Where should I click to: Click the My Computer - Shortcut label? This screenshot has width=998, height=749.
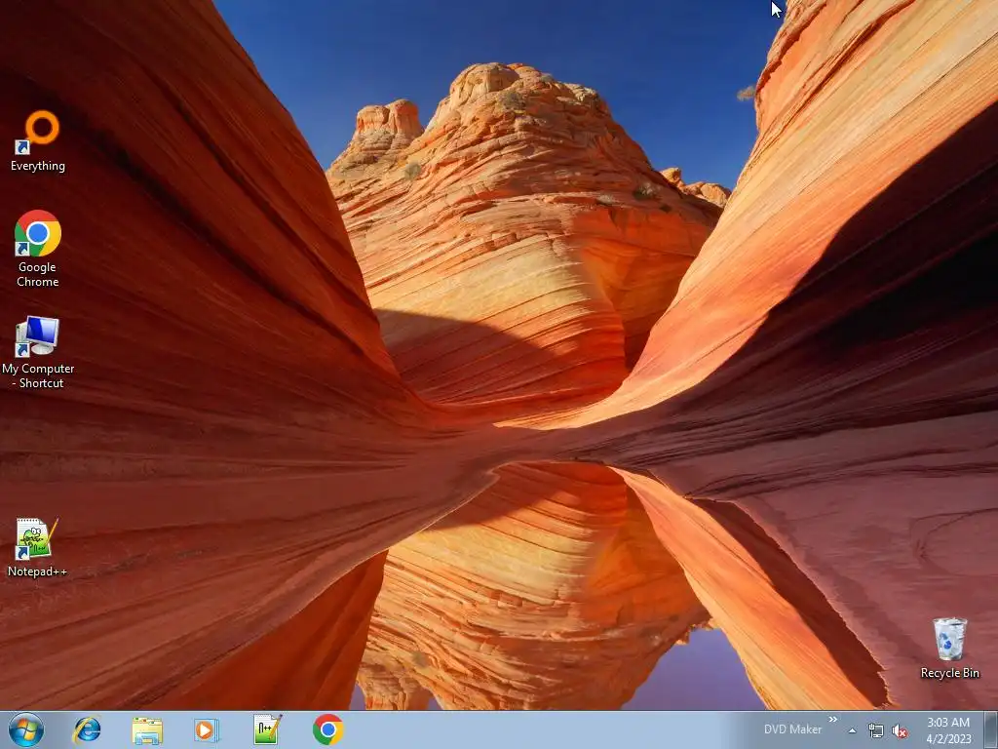[38, 375]
